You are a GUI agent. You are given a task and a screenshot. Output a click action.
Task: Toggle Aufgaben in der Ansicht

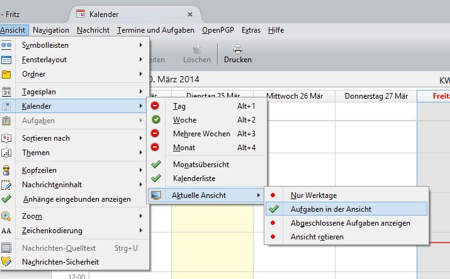(346, 209)
